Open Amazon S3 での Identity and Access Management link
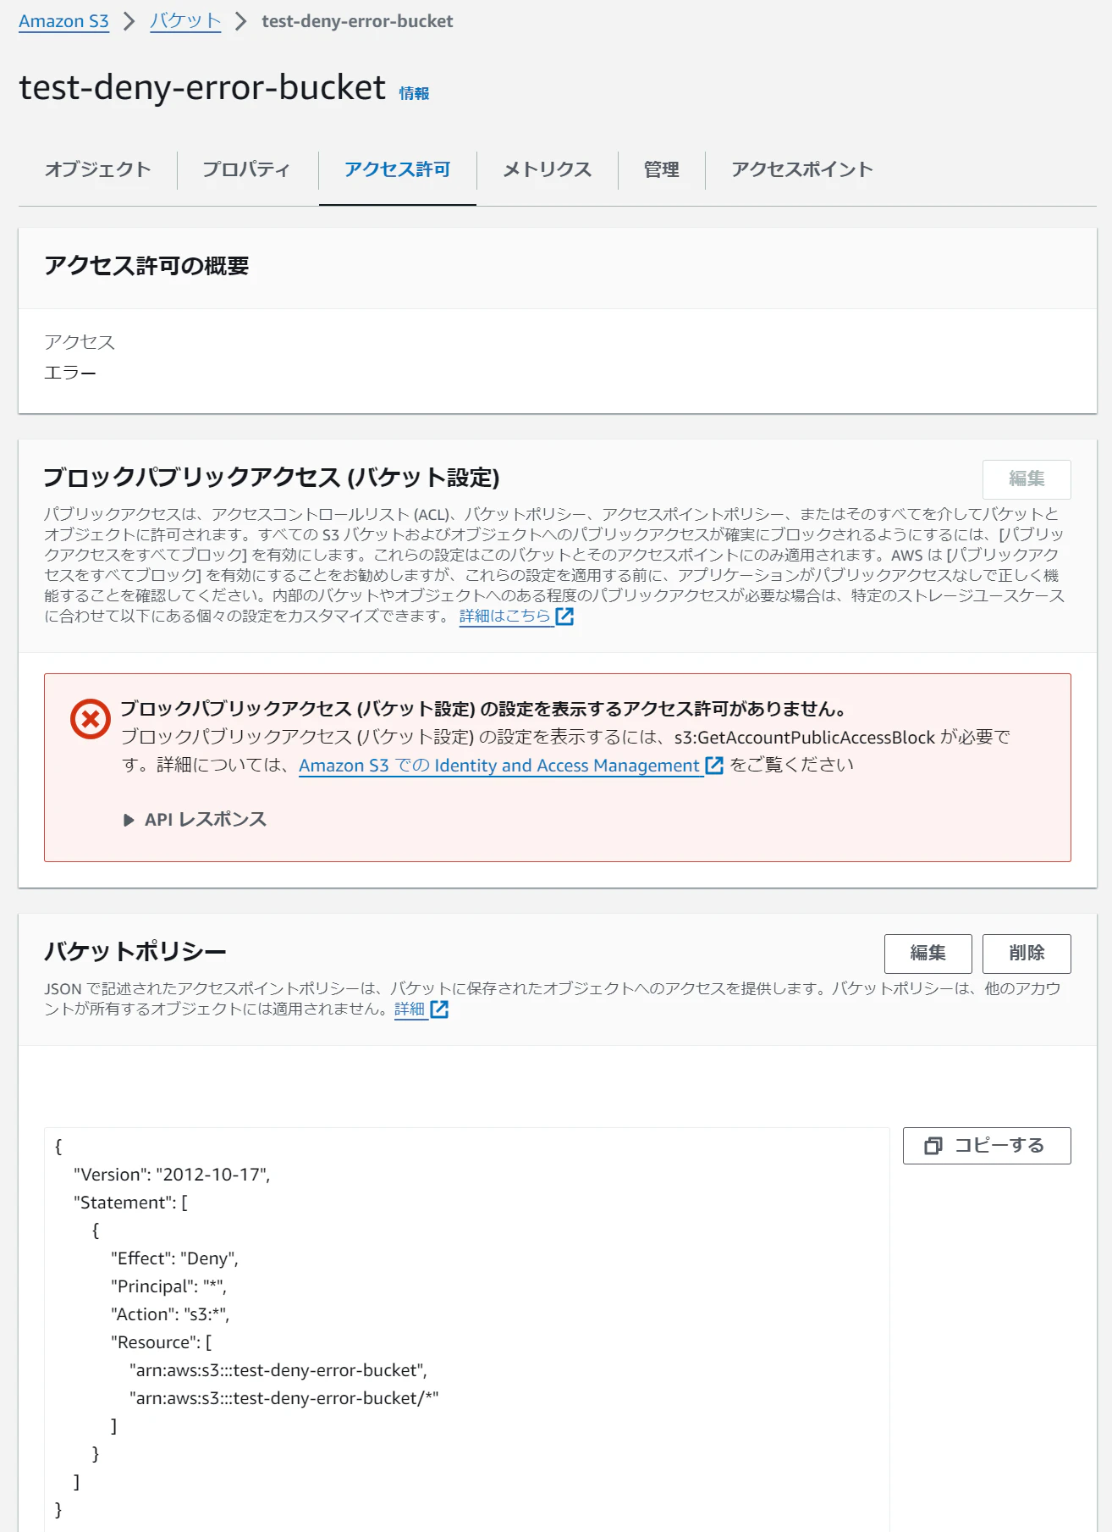The image size is (1112, 1532). coord(499,766)
